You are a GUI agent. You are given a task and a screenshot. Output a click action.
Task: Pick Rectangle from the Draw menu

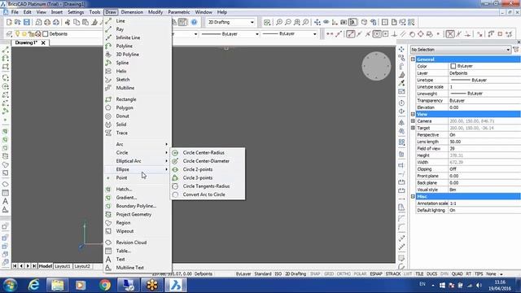138,99
